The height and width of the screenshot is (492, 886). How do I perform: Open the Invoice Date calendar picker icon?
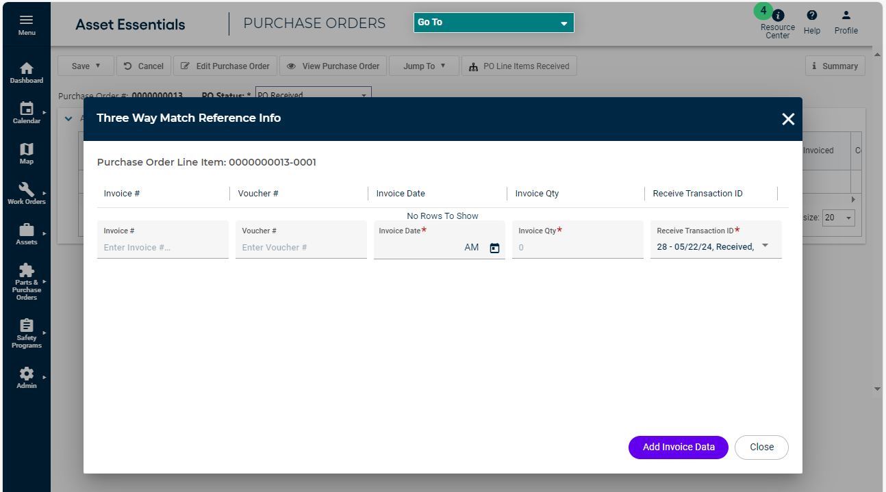[494, 248]
